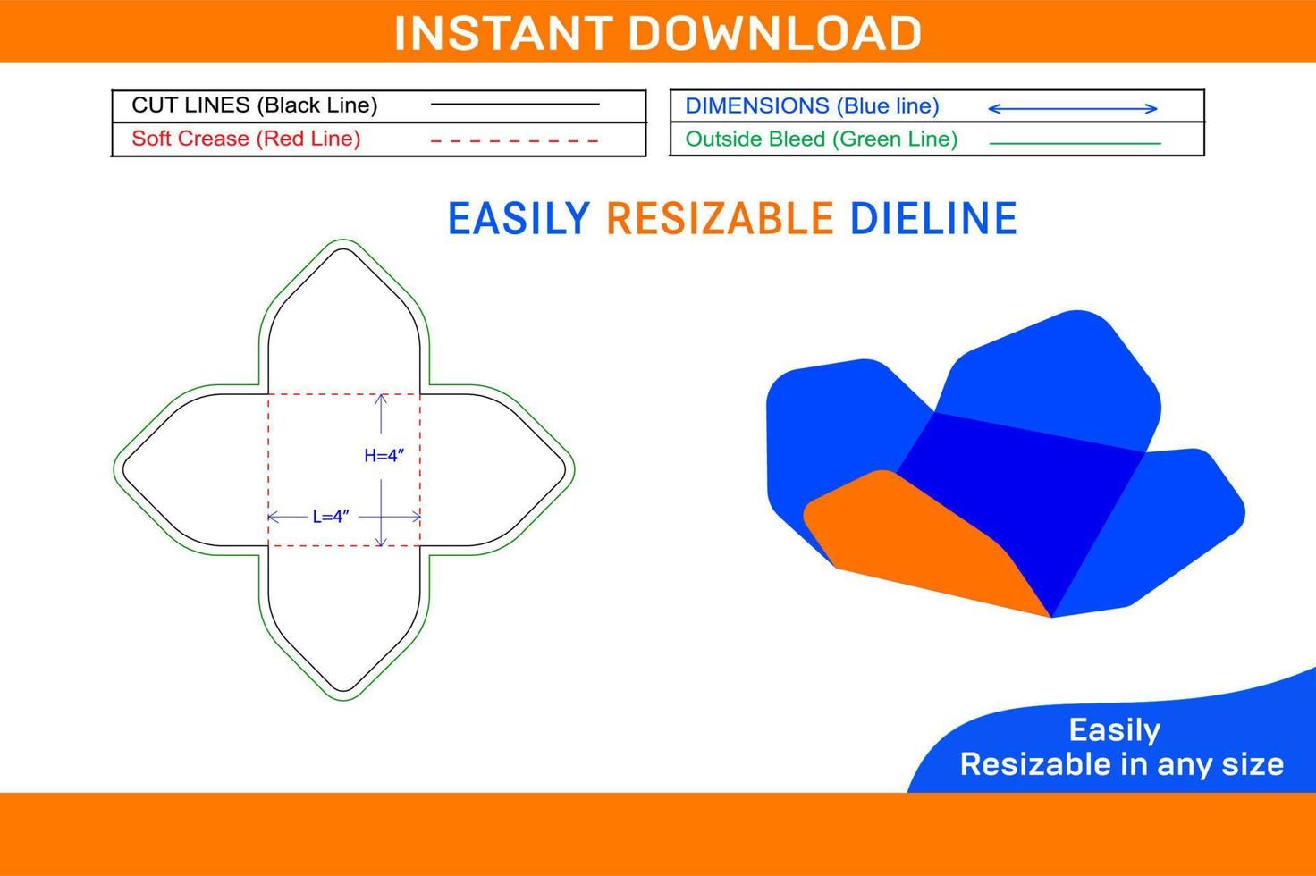
Task: Click the right flap of the dieline
Action: click(x=493, y=469)
